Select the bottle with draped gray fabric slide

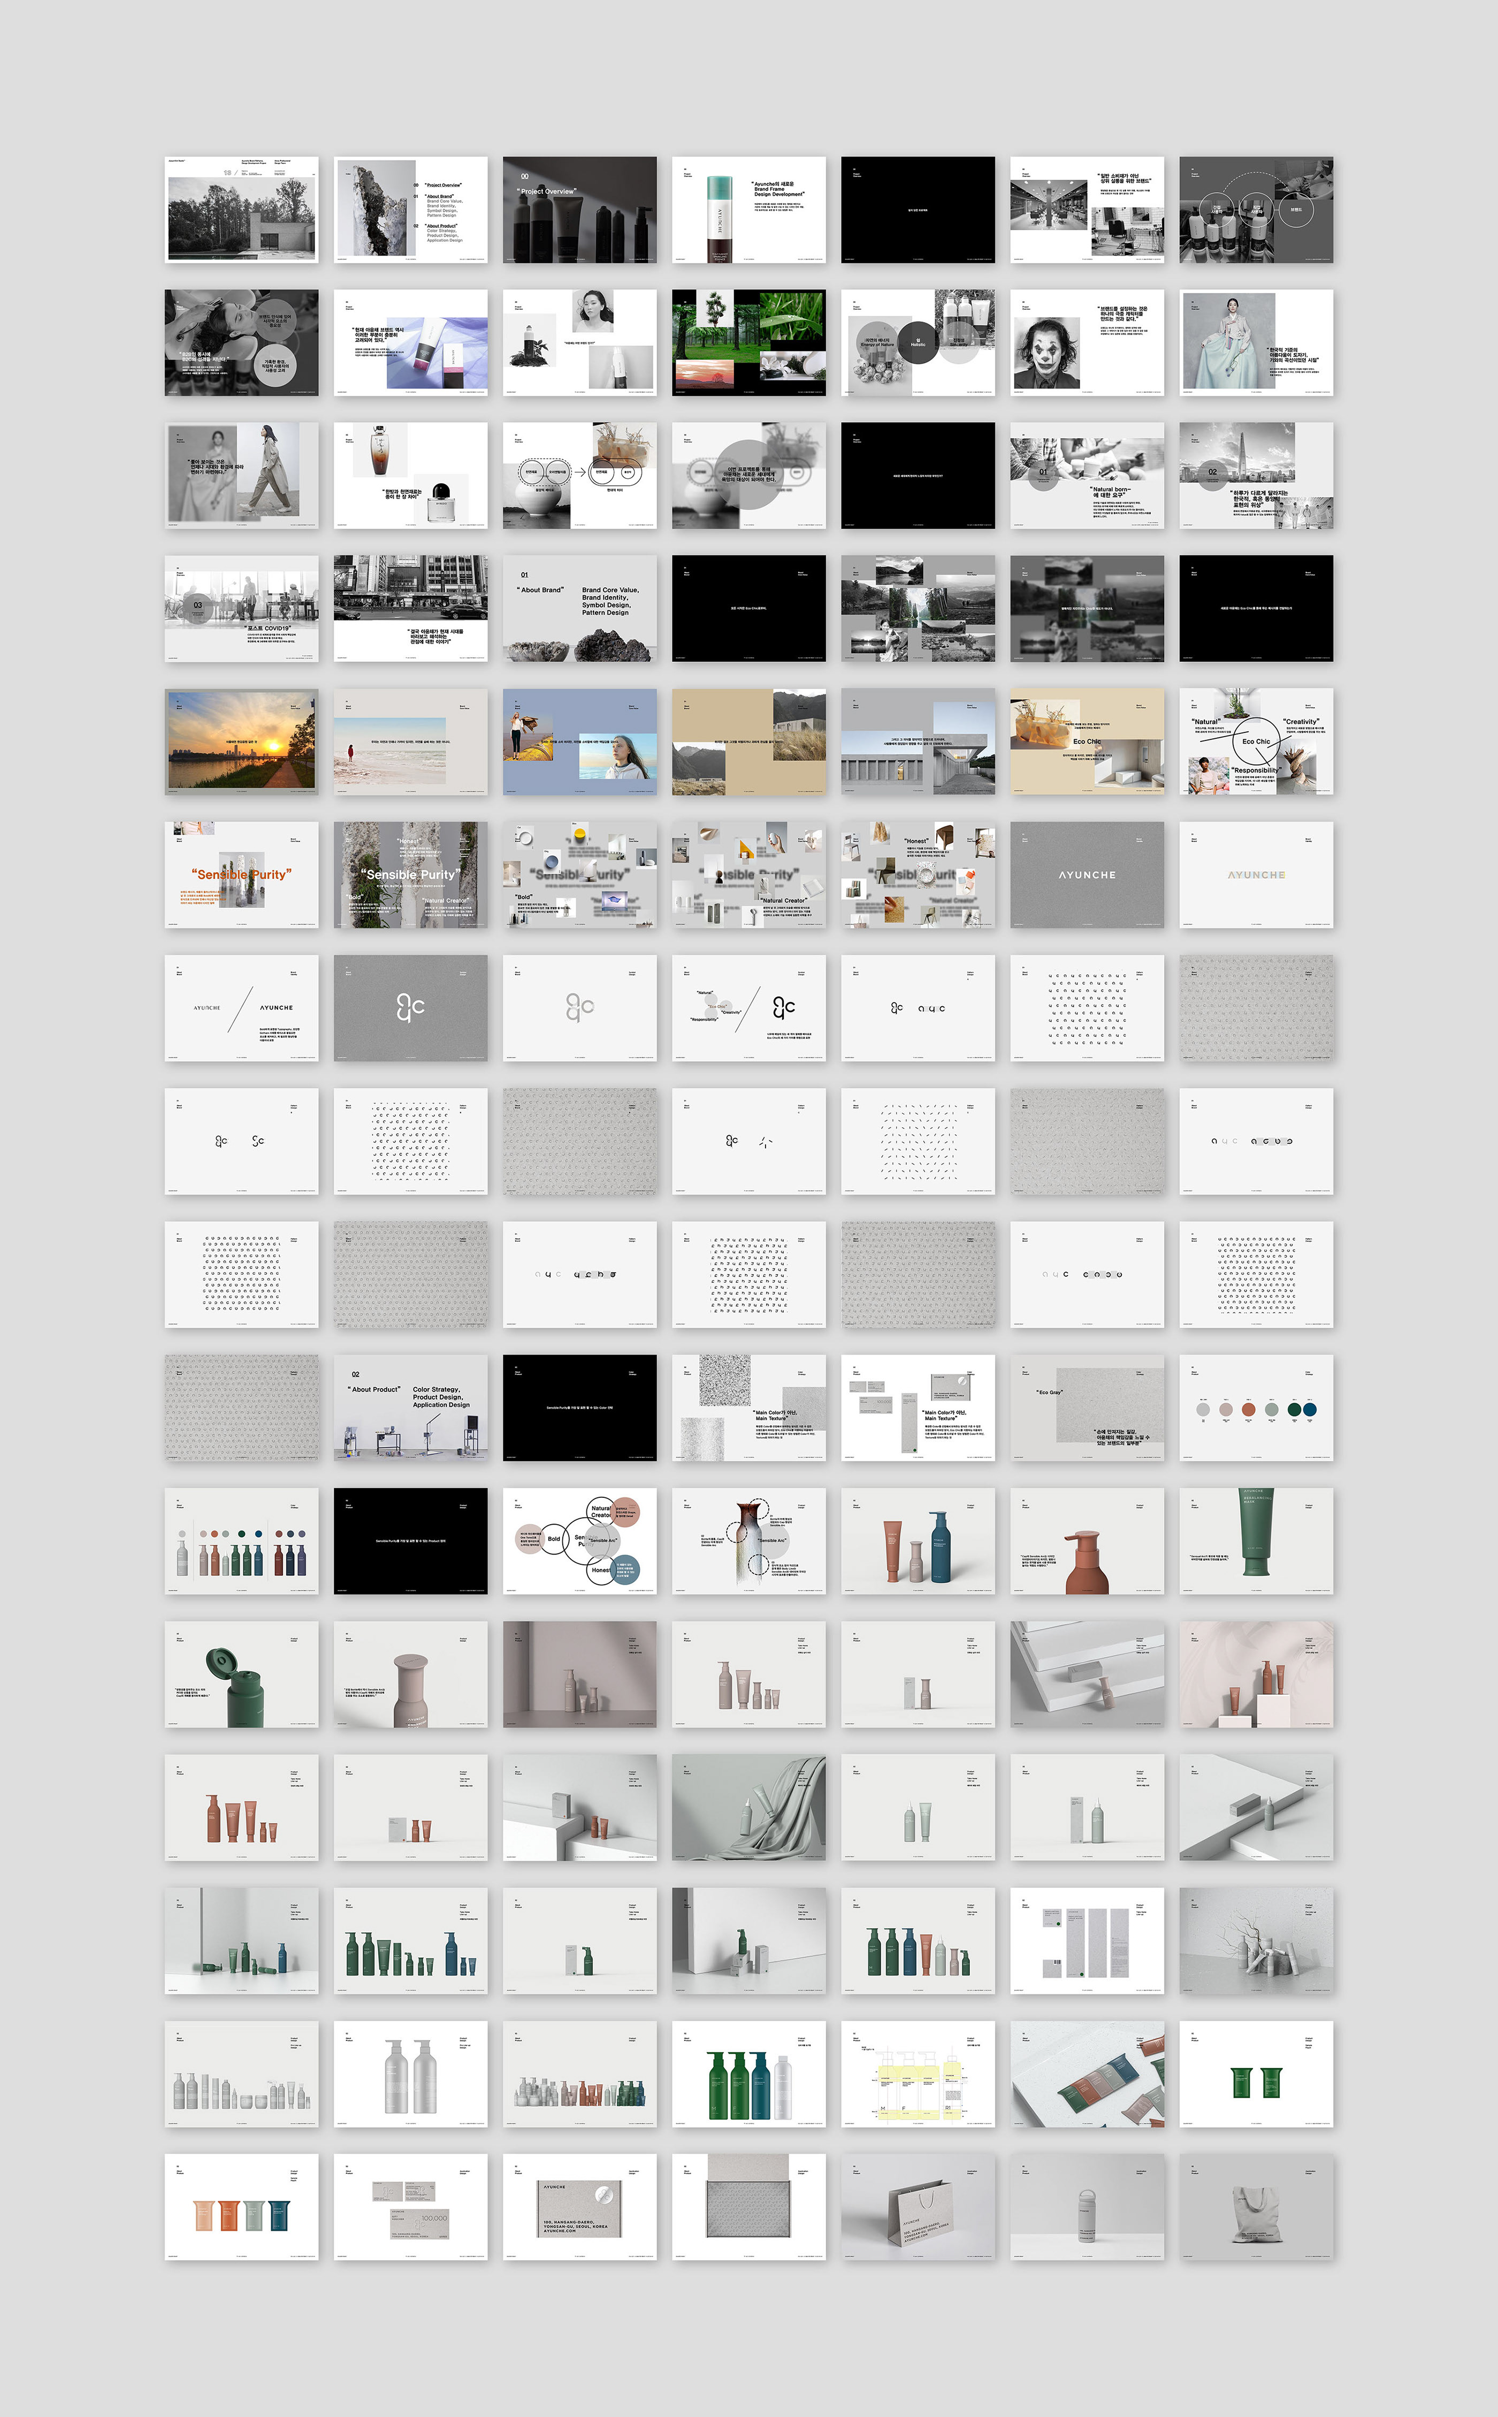tap(748, 1807)
